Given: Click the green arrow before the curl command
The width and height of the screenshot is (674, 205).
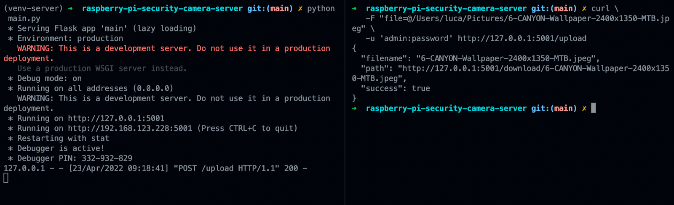Looking at the screenshot, I should click(354, 8).
